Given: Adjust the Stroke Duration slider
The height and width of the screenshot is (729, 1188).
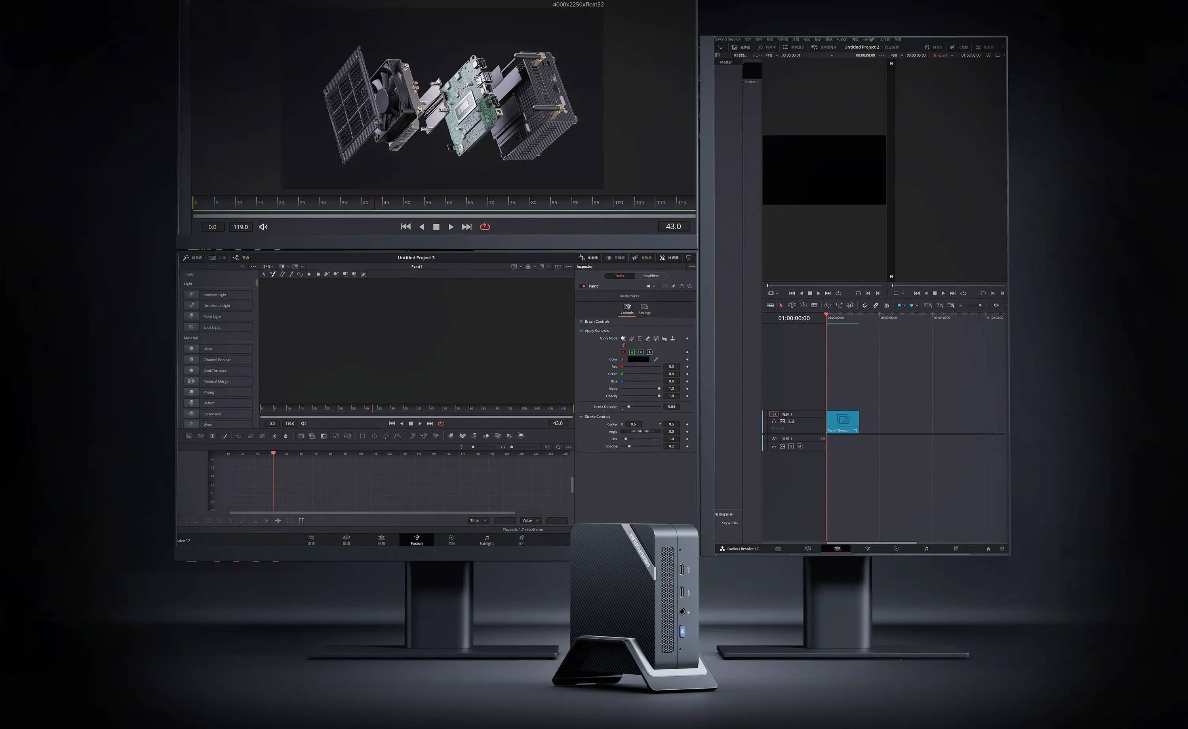Looking at the screenshot, I should (629, 406).
